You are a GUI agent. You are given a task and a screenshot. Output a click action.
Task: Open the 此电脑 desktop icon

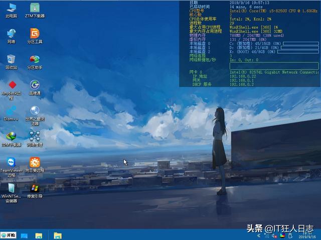(11, 10)
